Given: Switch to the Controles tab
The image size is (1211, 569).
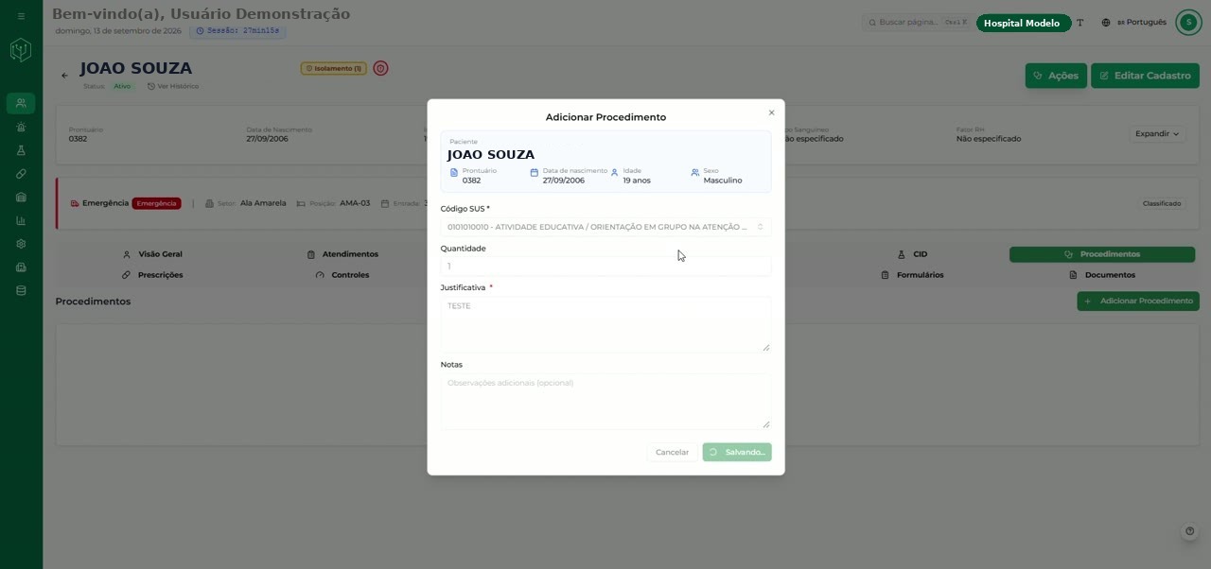Looking at the screenshot, I should (342, 275).
